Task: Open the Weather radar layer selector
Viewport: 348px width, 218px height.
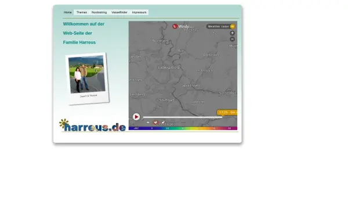Action: point(220,26)
